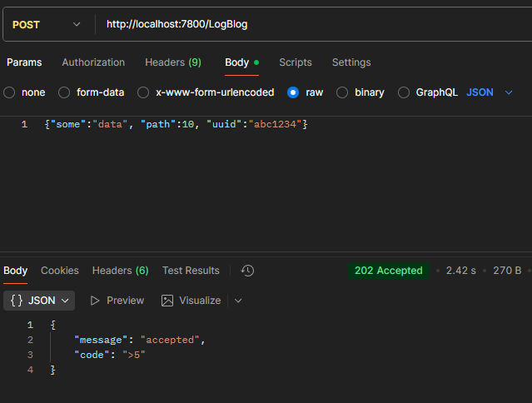Click the "data" value in request body
Screen dimensions: 532x403
coord(110,124)
